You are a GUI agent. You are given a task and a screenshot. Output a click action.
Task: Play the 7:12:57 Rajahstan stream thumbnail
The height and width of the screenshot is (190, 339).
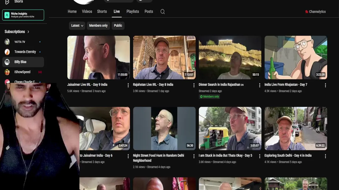point(164,58)
